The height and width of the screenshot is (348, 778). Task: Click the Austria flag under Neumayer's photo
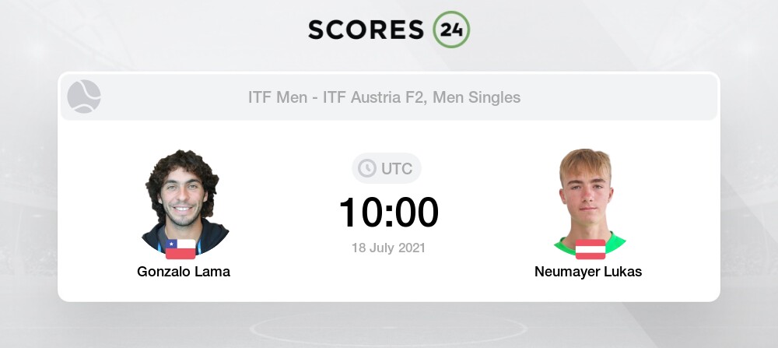click(591, 249)
